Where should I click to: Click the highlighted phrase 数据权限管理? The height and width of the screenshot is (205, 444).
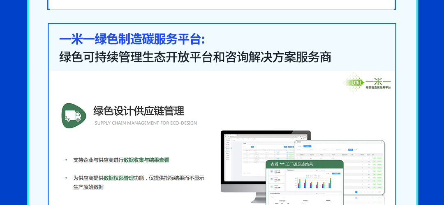(x=119, y=178)
